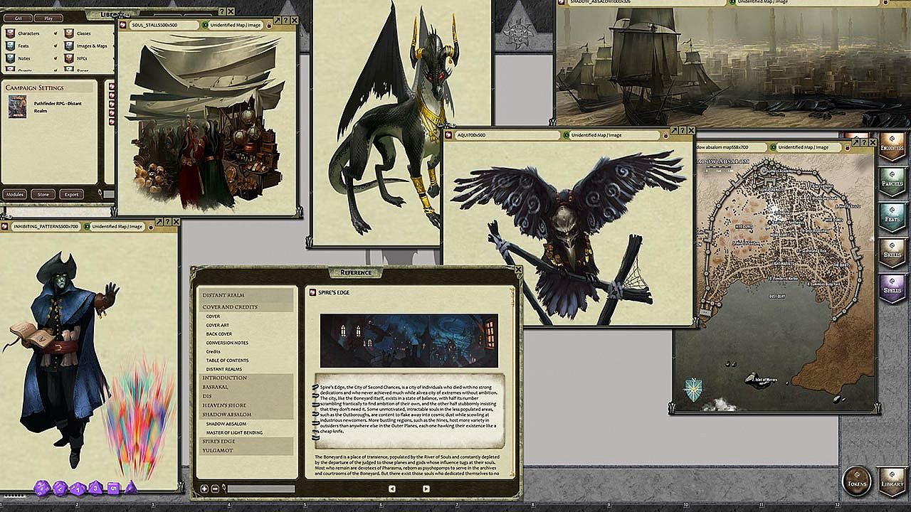Click the Play button in Library

coord(48,18)
